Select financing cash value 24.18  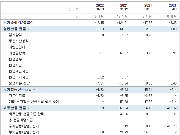148,108
